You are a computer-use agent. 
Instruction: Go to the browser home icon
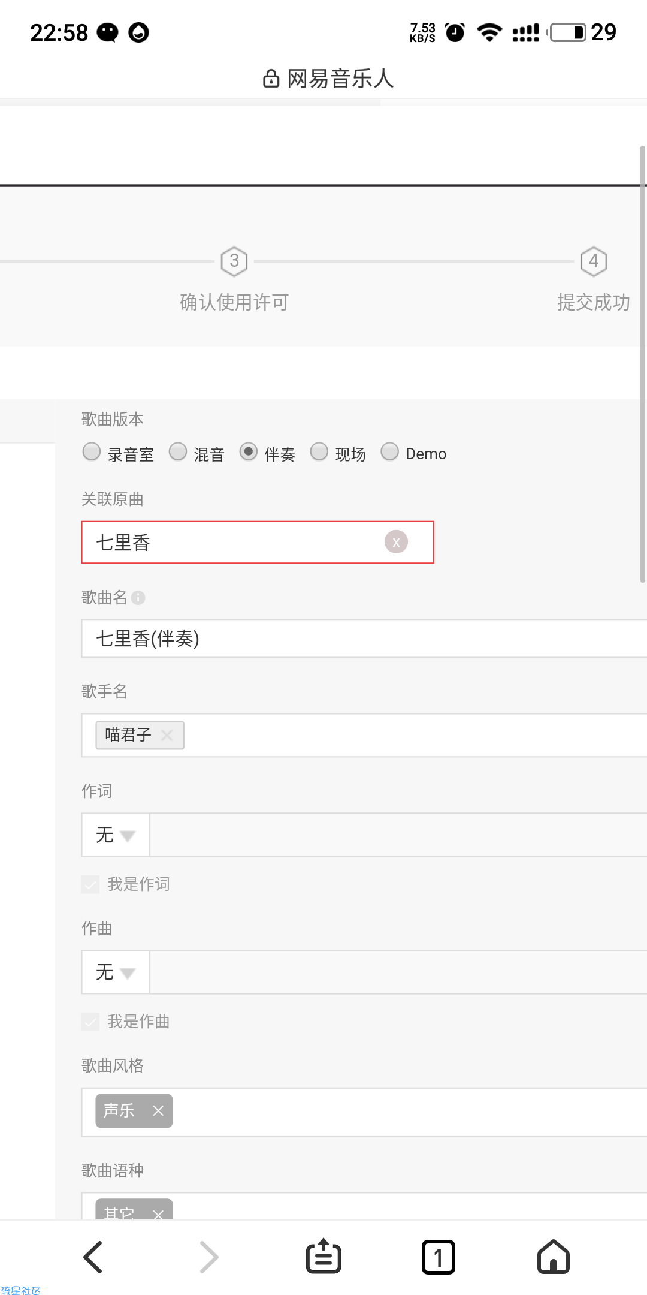(x=554, y=1257)
